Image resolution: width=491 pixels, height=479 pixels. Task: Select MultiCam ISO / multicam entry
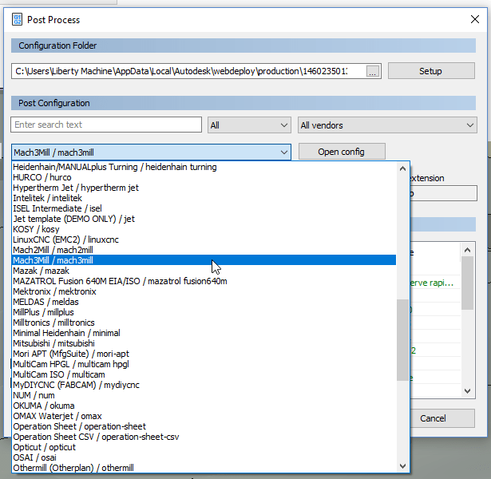click(x=204, y=374)
